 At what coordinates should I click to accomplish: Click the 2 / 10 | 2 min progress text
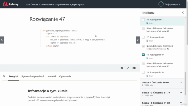coord(147,85)
